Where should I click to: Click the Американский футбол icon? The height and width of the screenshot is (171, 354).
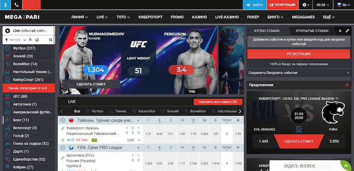(x=8, y=112)
